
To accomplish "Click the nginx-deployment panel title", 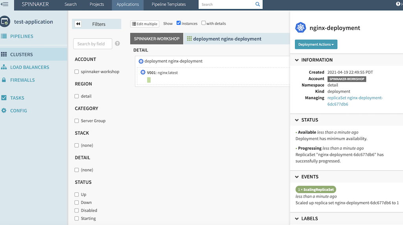I will point(335,28).
